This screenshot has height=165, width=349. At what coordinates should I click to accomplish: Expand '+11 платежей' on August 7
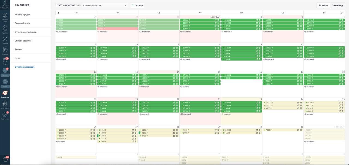[144, 59]
